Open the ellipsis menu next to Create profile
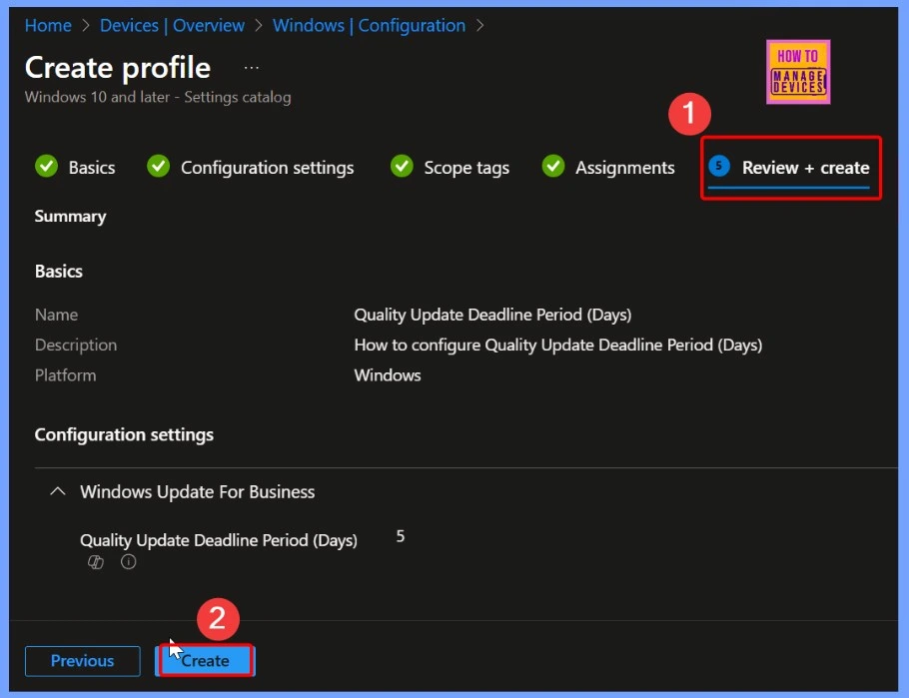The height and width of the screenshot is (698, 909). click(251, 68)
